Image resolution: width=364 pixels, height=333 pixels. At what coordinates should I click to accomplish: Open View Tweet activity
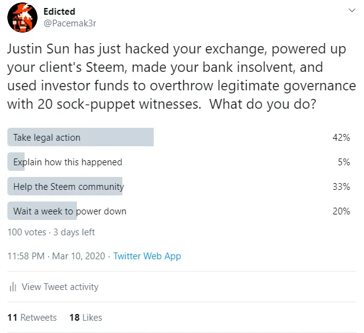[60, 287]
